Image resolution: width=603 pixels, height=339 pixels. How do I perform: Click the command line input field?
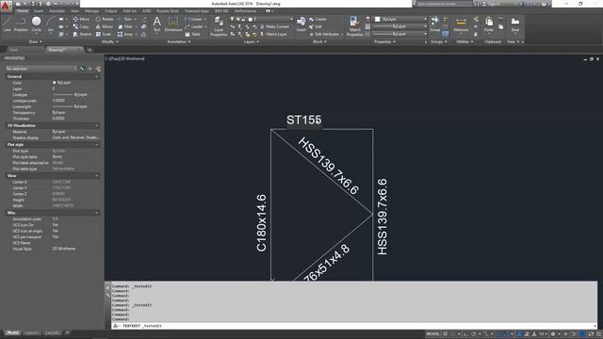(x=354, y=326)
